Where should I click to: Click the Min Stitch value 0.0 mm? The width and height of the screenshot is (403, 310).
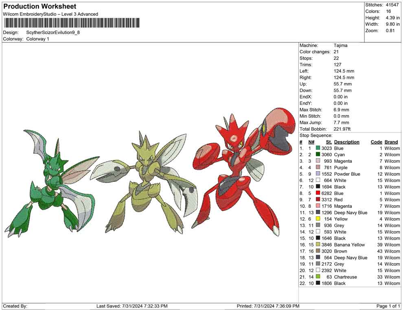click(341, 116)
